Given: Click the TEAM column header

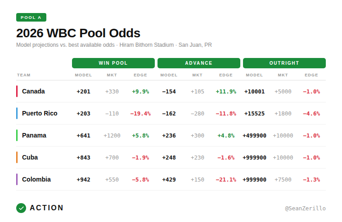Looking at the screenshot, I should click(24, 75).
